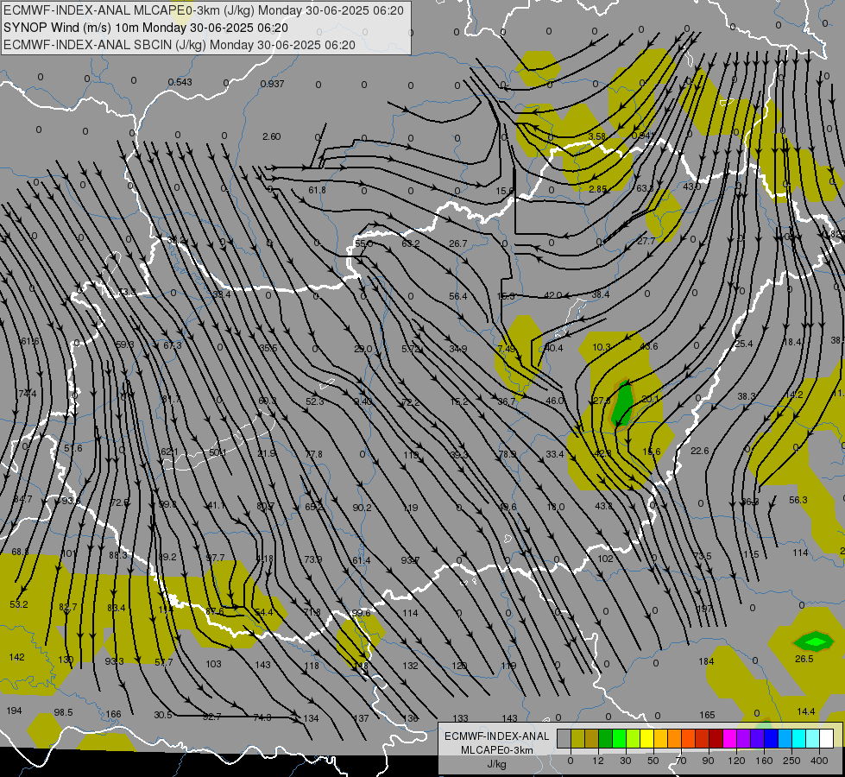Click the legend scale label 70
This screenshot has width=845, height=777.
[x=681, y=761]
